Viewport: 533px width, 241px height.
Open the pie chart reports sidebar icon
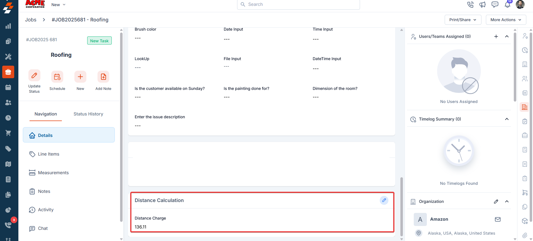(x=8, y=210)
